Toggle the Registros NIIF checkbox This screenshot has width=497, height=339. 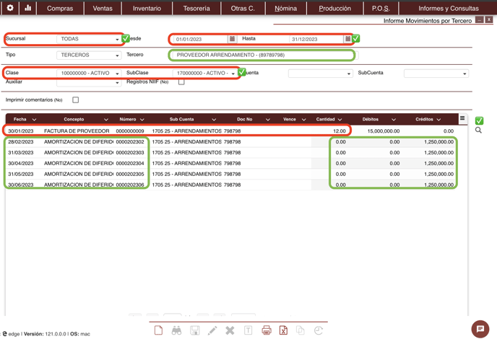[181, 82]
